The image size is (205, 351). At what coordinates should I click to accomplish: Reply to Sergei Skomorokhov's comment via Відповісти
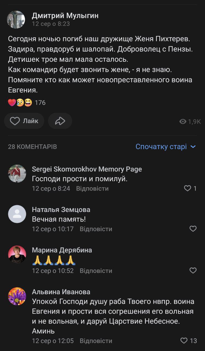pyautogui.click(x=92, y=188)
